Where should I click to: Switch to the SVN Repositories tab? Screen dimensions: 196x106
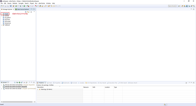click(91, 83)
